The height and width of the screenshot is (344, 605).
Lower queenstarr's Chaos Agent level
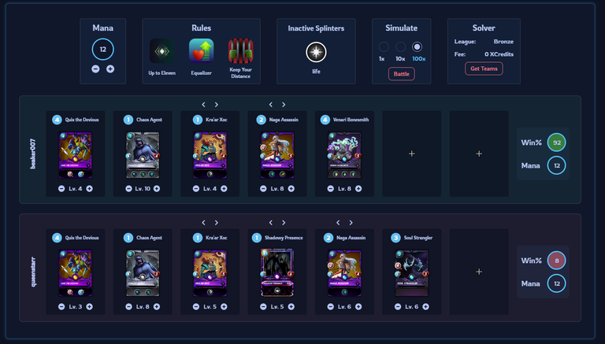coord(128,306)
